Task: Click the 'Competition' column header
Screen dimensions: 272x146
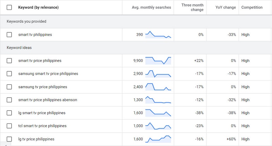Action: (x=252, y=7)
